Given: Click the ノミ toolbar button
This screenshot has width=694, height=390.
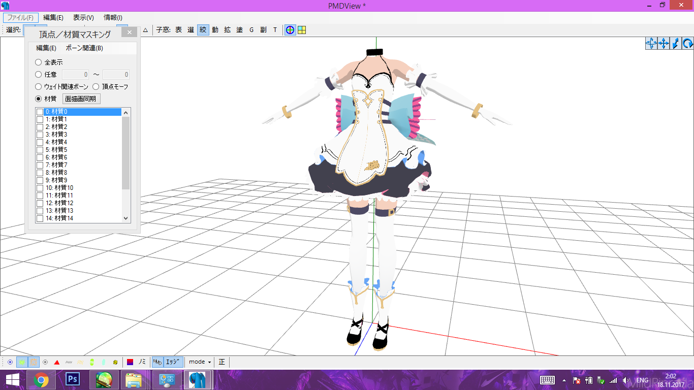Looking at the screenshot, I should tap(143, 362).
